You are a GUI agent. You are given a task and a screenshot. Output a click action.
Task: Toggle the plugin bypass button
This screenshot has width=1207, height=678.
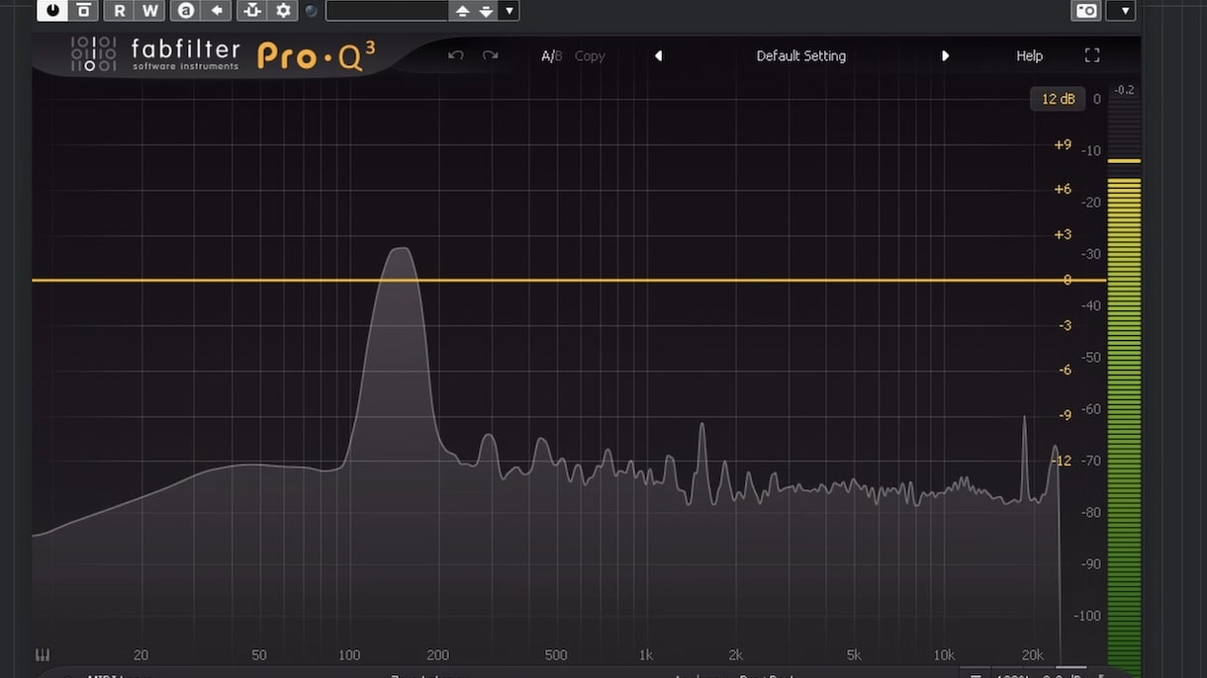pyautogui.click(x=84, y=10)
